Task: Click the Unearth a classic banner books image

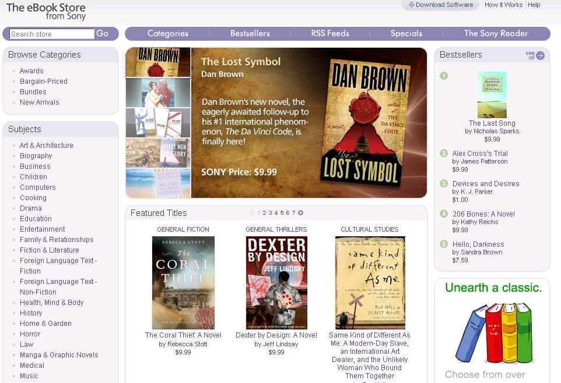Action: (495, 333)
